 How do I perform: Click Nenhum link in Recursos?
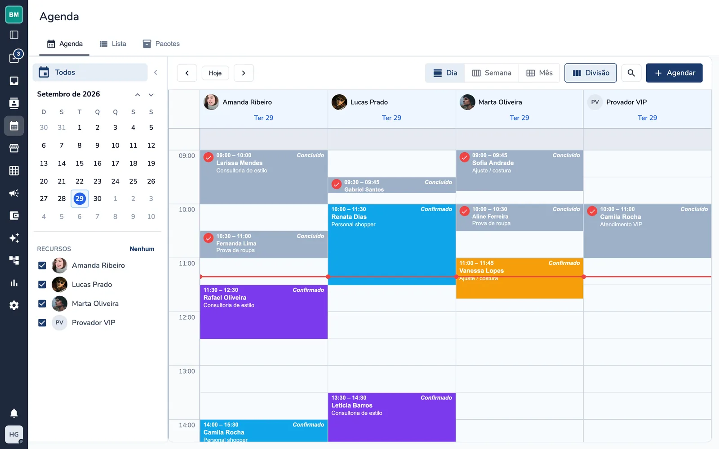[x=142, y=249]
